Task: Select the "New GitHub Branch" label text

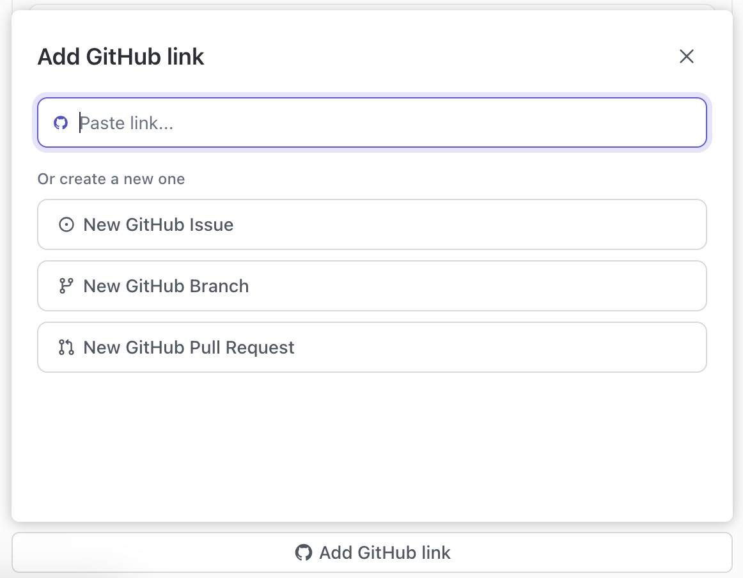Action: [166, 286]
